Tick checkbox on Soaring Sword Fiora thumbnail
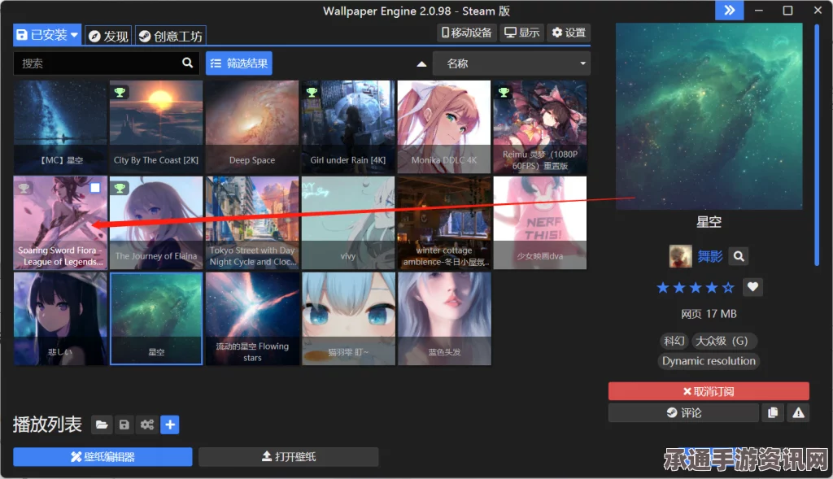The width and height of the screenshot is (833, 479). [x=95, y=188]
